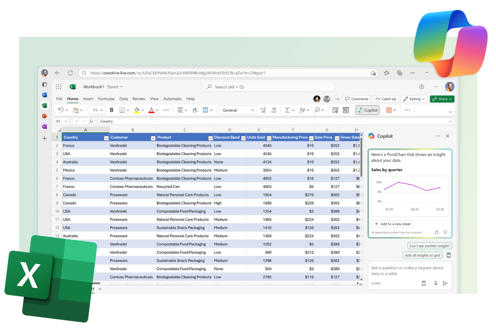This screenshot has width=496, height=329.
Task: Toggle Wrap Text in the ribbon
Action: click(195, 110)
